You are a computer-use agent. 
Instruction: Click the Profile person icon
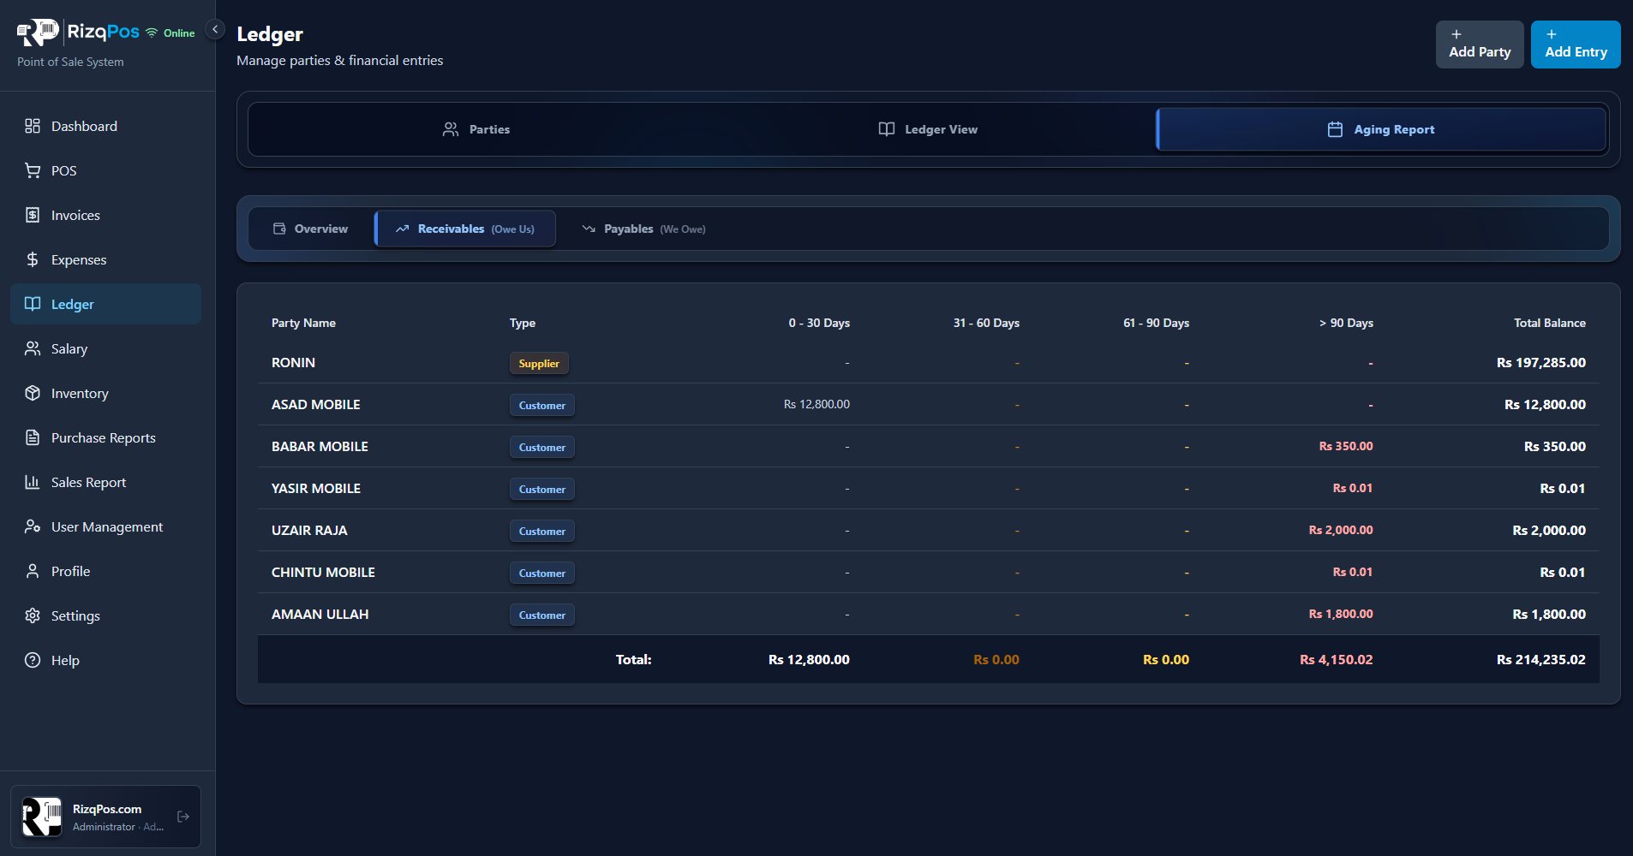coord(33,571)
